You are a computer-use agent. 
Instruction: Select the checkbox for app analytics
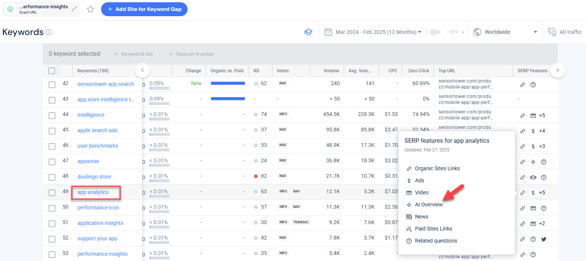[x=52, y=192]
